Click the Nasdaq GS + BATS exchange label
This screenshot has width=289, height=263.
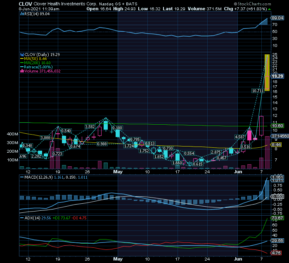[x=118, y=4]
